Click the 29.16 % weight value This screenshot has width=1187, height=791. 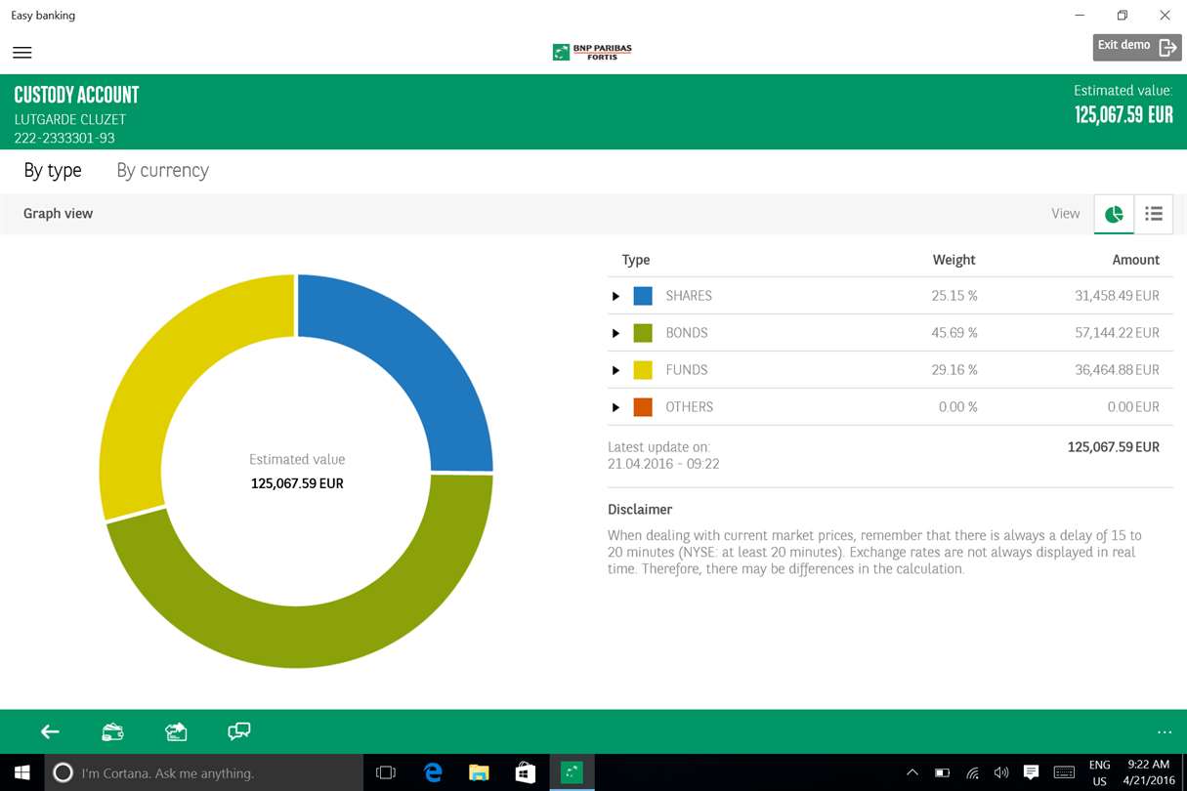[954, 370]
